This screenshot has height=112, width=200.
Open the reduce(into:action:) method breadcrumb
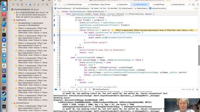click(x=158, y=8)
